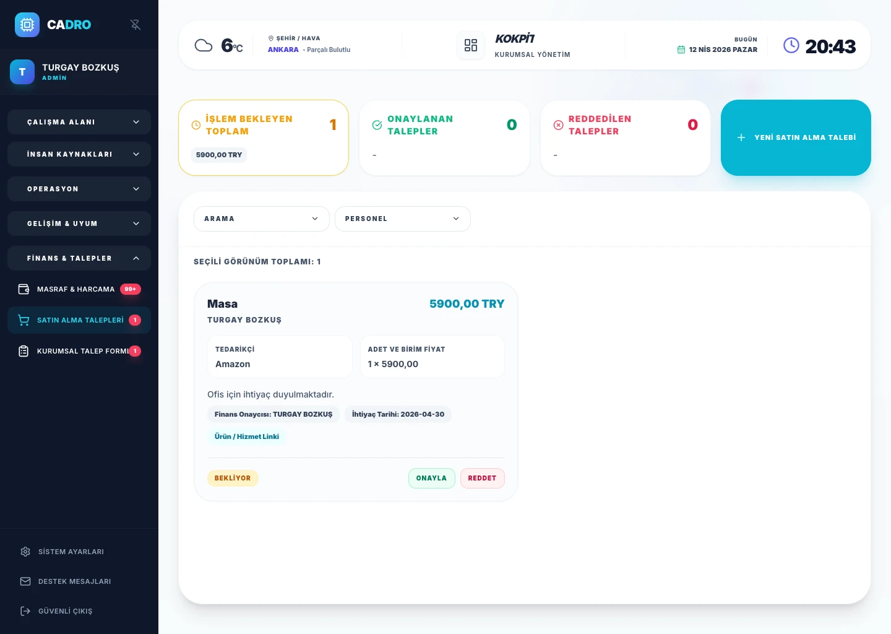Click the Masraf & Harcama wallet icon
The image size is (891, 634).
[x=24, y=289]
